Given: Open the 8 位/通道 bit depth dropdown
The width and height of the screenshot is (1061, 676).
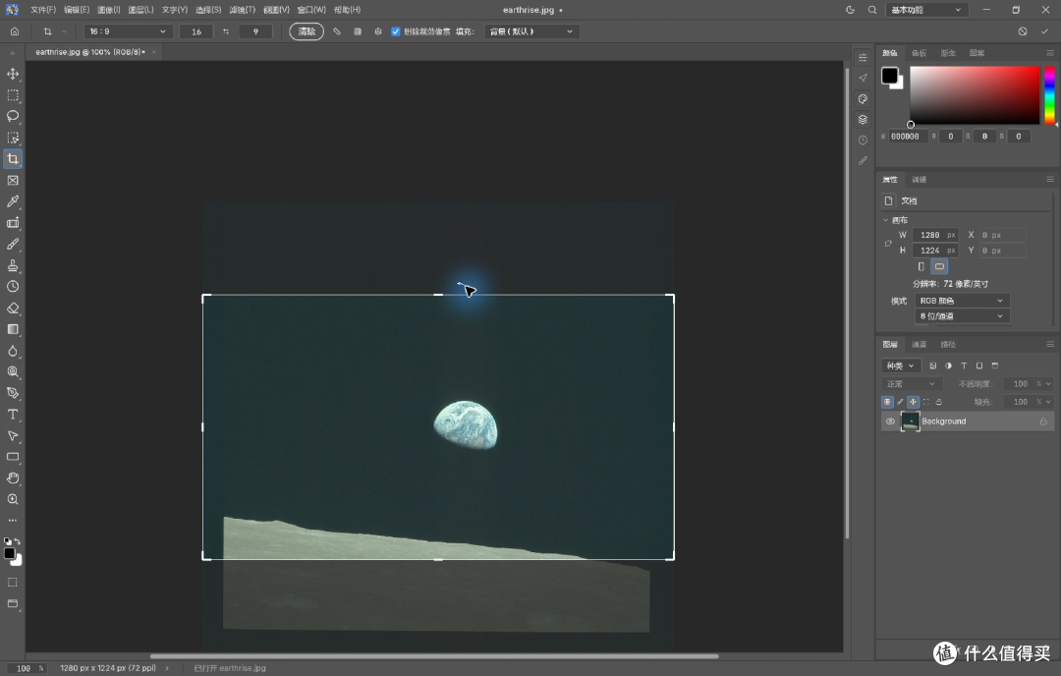Looking at the screenshot, I should click(x=962, y=316).
